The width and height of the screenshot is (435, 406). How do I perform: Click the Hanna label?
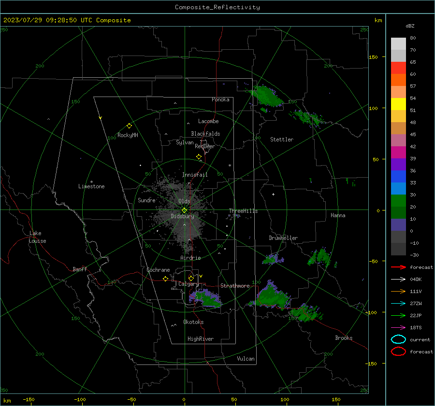pyautogui.click(x=338, y=215)
